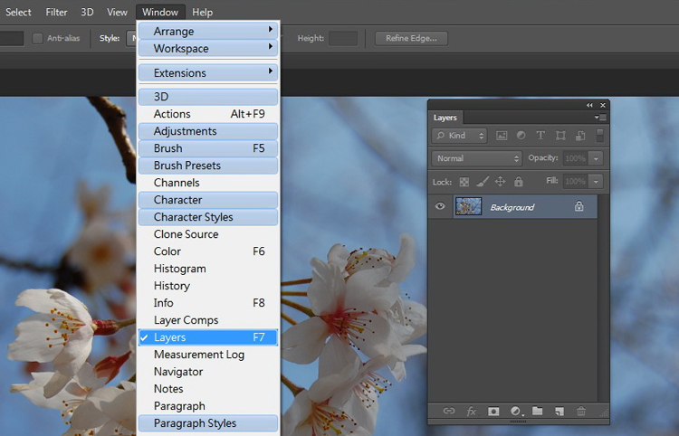Choose Brush Presets from Window menu
Screen dimensions: 679x436
[x=208, y=166]
